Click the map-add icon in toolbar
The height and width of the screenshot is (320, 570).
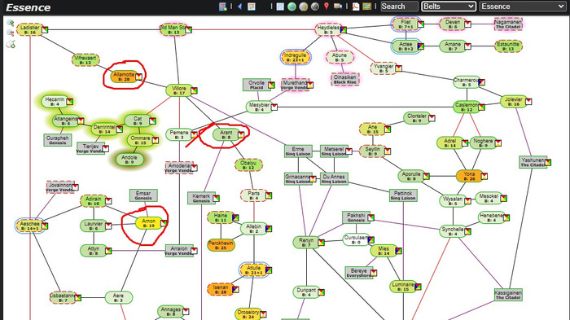[x=223, y=7]
